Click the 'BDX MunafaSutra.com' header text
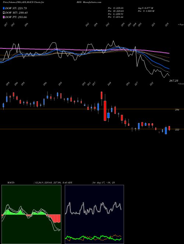Screen dimensions: 184x244 point(89,2)
